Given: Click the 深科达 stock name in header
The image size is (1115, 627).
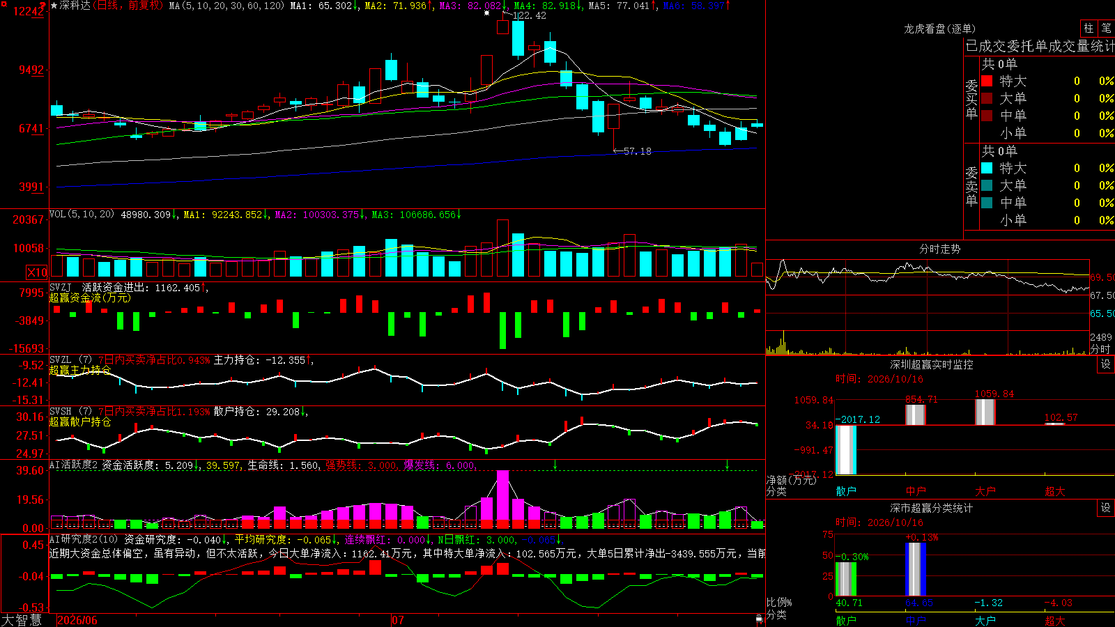Looking at the screenshot, I should click(75, 6).
